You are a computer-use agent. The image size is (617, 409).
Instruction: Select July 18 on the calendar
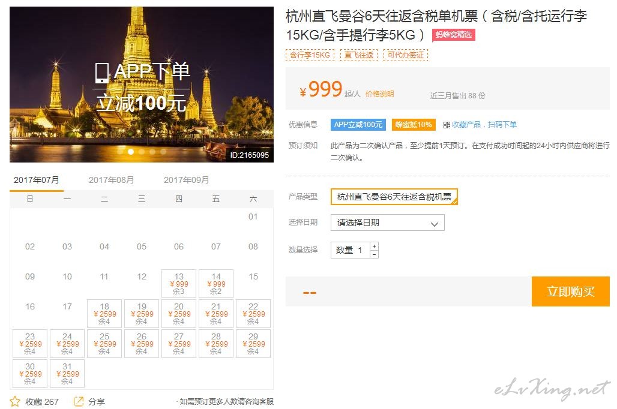click(104, 314)
